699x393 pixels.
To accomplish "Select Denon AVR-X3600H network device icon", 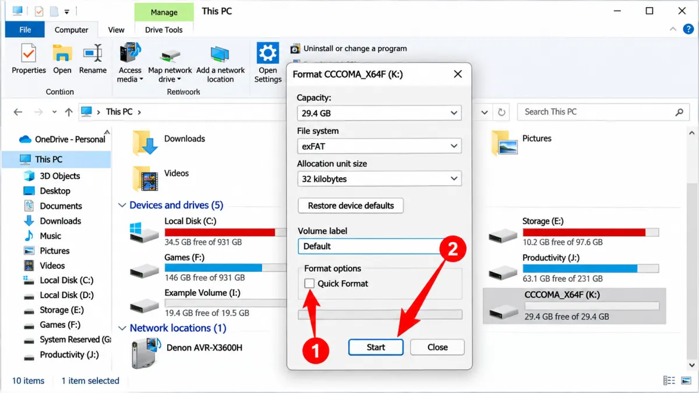I will coord(145,353).
